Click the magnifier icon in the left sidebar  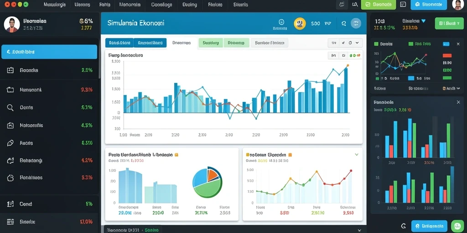click(x=10, y=107)
